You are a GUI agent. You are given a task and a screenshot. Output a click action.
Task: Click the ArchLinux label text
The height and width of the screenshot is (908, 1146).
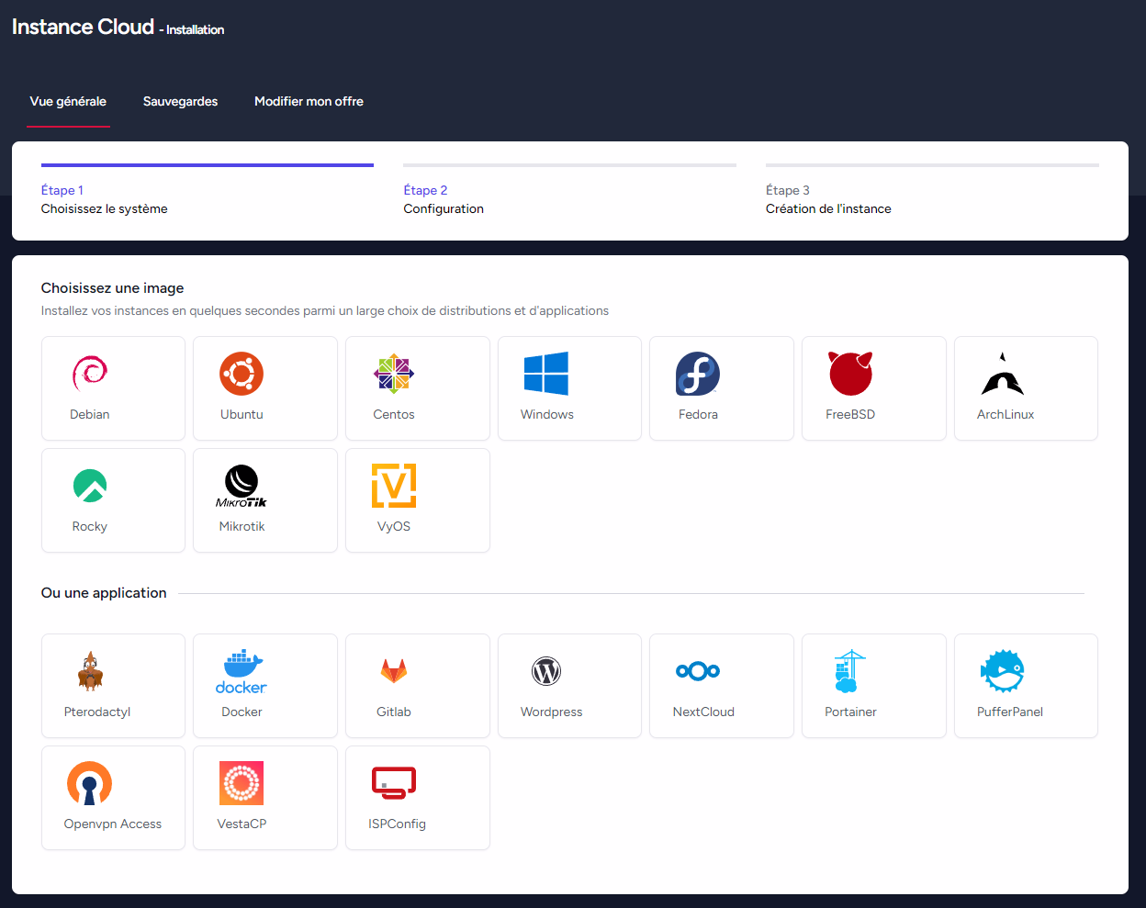tap(1006, 414)
